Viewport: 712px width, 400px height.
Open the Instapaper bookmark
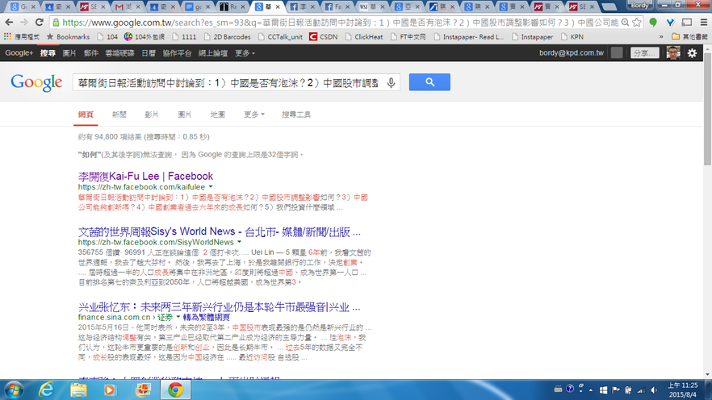tap(532, 37)
